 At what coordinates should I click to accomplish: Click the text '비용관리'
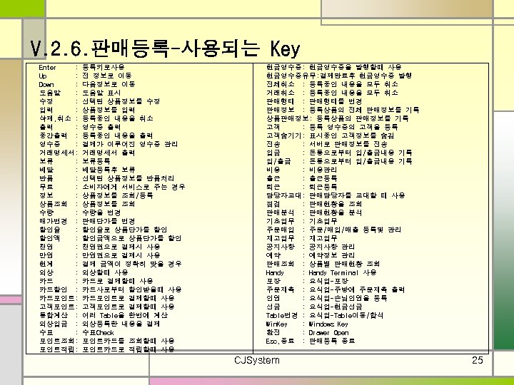pyautogui.click(x=323, y=170)
